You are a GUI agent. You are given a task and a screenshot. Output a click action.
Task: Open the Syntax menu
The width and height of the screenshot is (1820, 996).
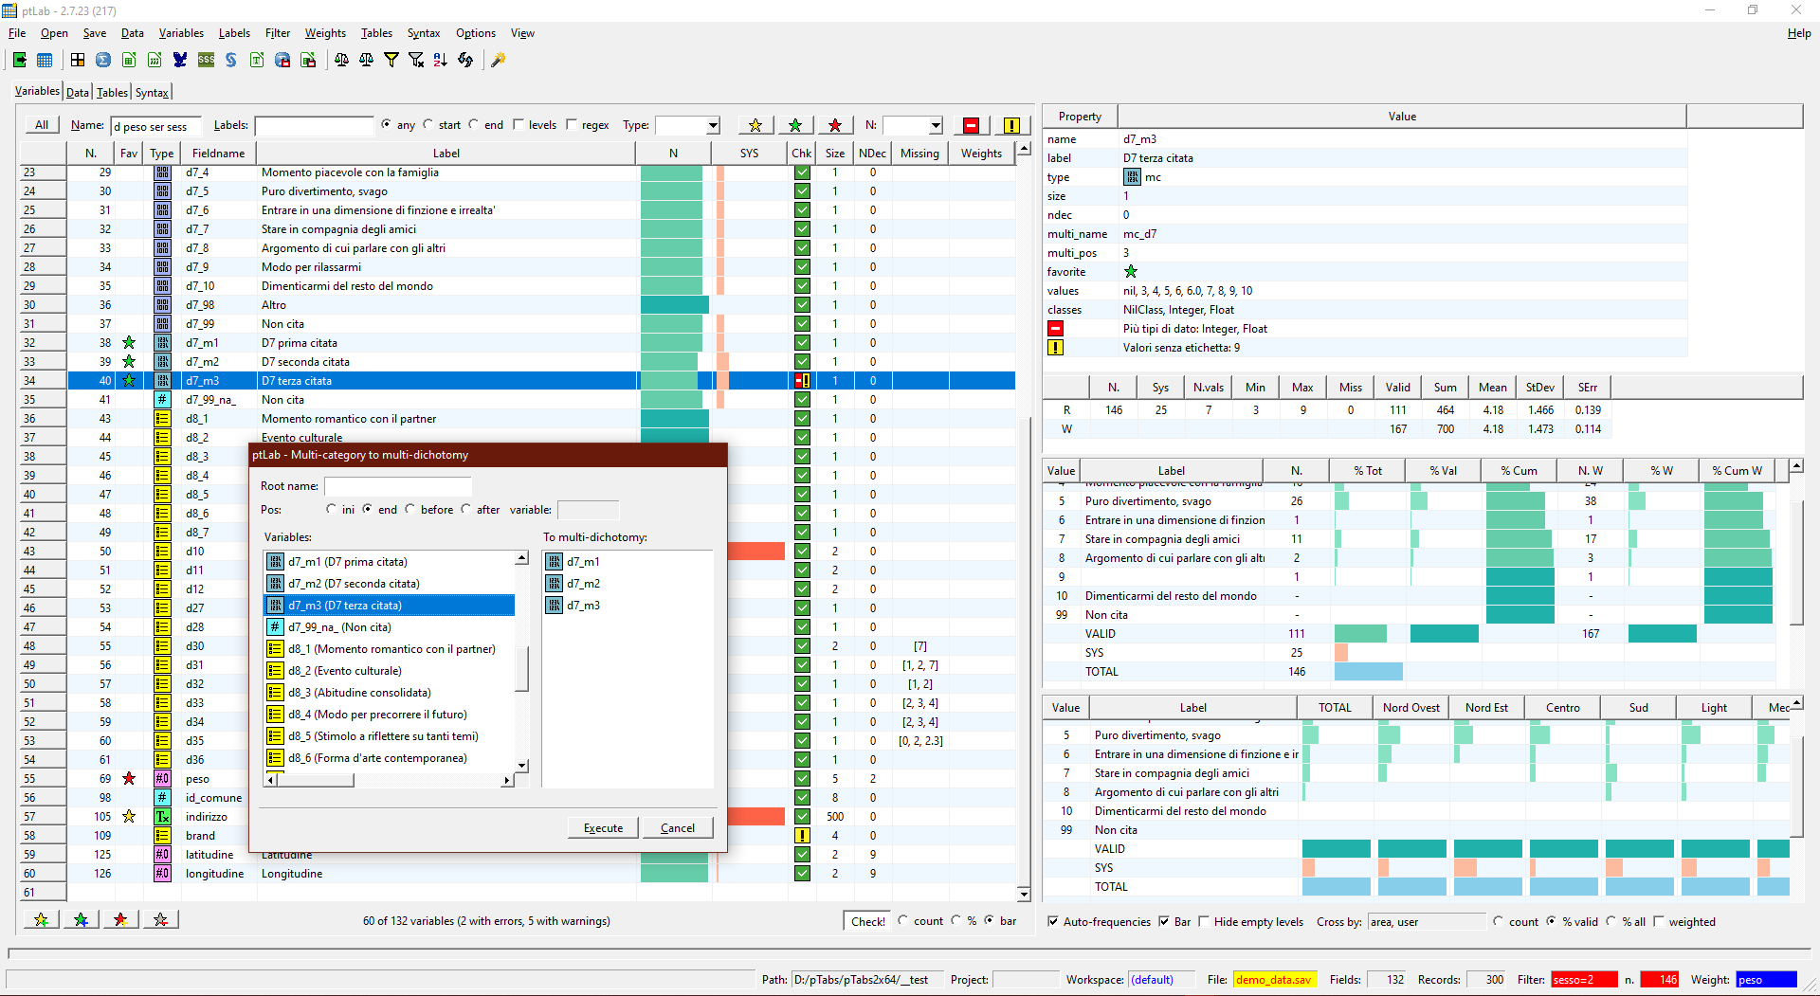click(x=424, y=33)
